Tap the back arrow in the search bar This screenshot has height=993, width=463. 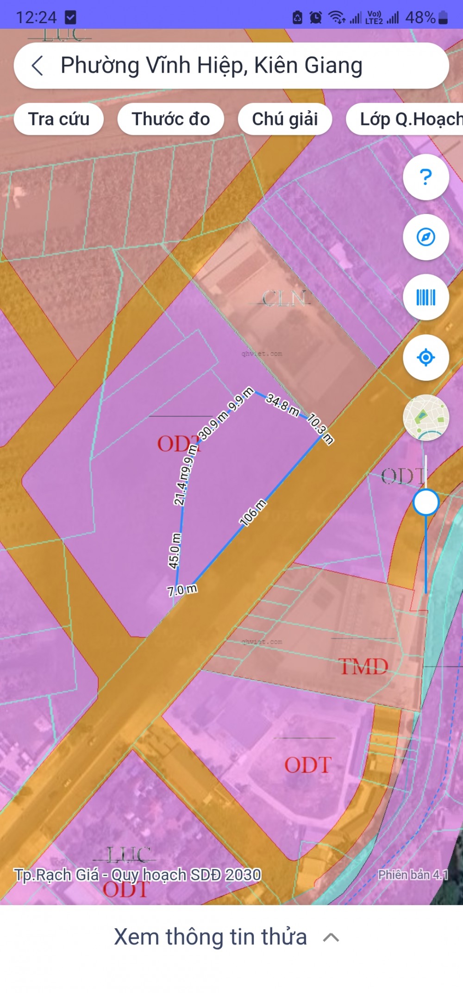point(38,65)
